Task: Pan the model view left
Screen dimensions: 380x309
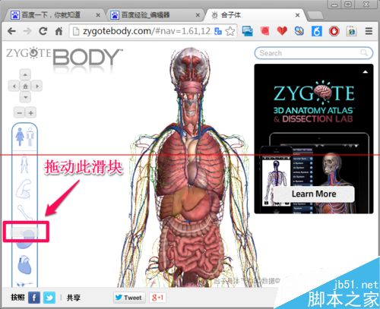Action: 14,87
